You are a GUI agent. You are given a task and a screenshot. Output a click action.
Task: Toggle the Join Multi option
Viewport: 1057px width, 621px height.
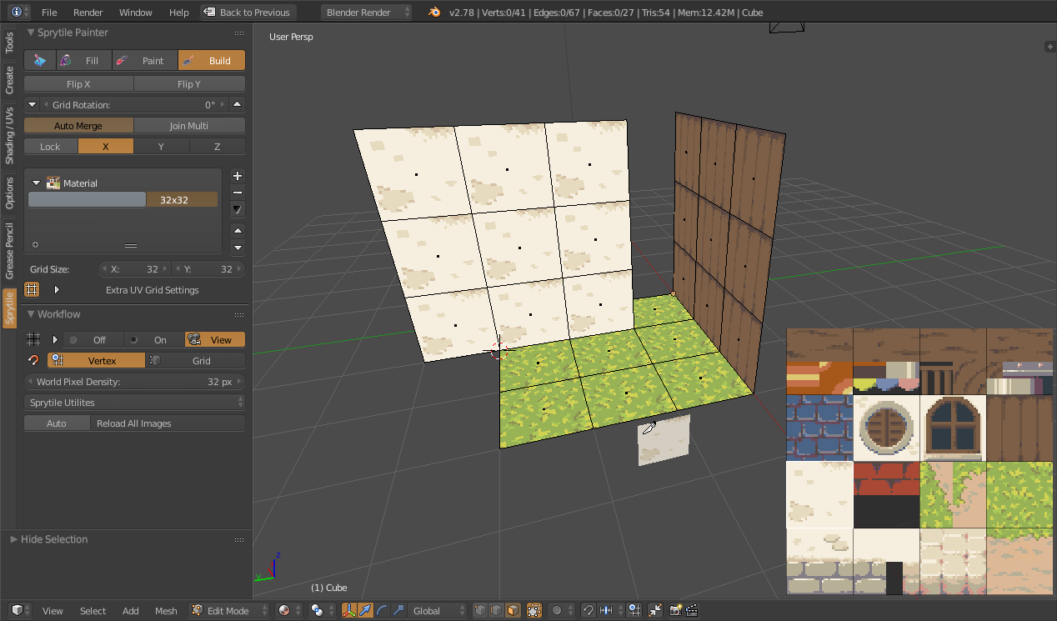point(189,126)
